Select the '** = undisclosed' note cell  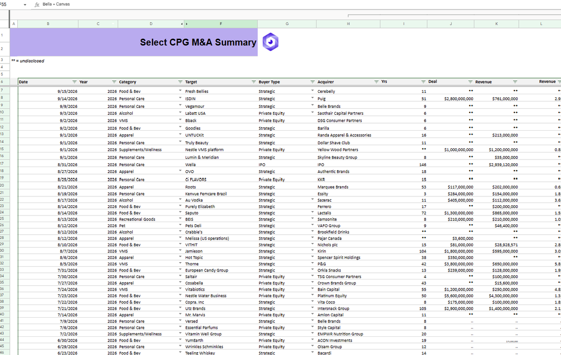(28, 61)
